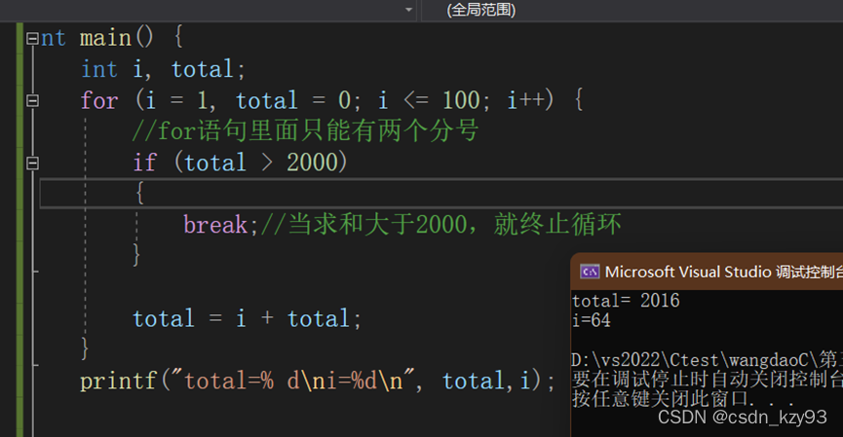The height and width of the screenshot is (437, 843).
Task: Click the console icon in debug window title
Action: pyautogui.click(x=590, y=272)
